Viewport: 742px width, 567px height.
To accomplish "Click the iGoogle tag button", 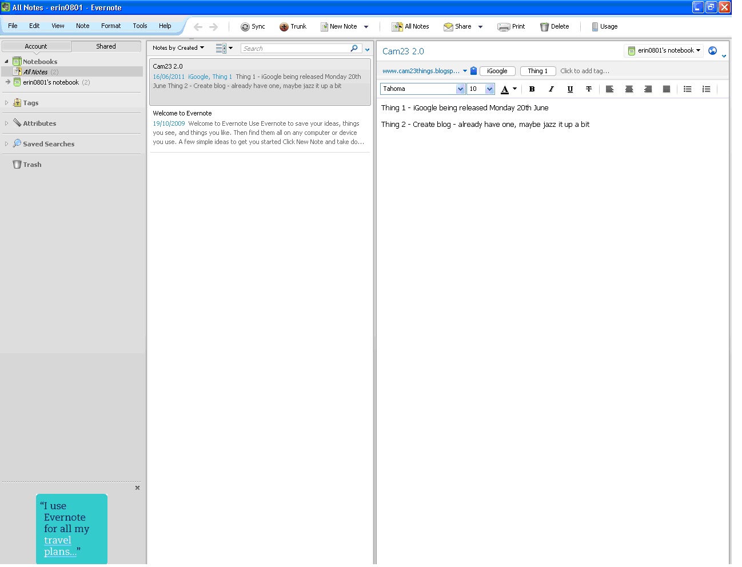I will tap(497, 71).
